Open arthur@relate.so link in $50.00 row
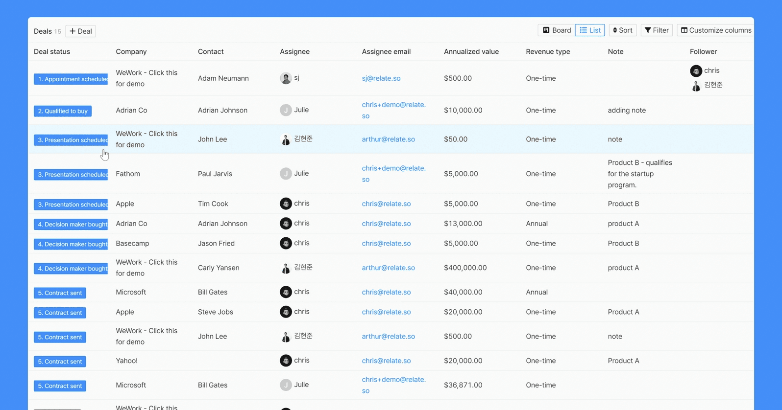782x410 pixels. (389, 139)
